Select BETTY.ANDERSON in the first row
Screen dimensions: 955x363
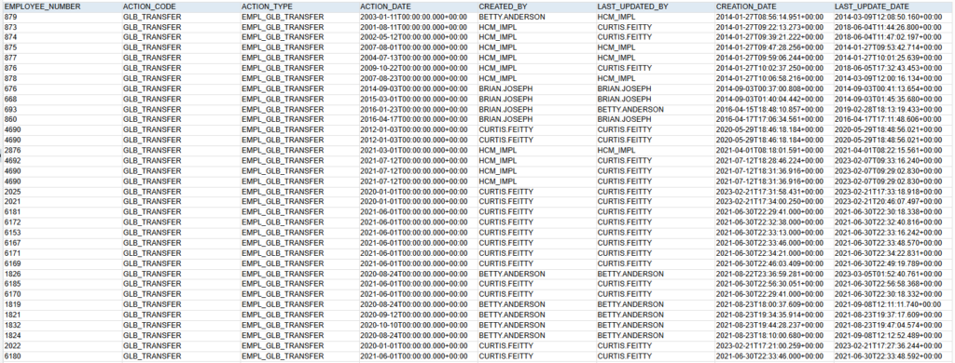click(x=512, y=17)
